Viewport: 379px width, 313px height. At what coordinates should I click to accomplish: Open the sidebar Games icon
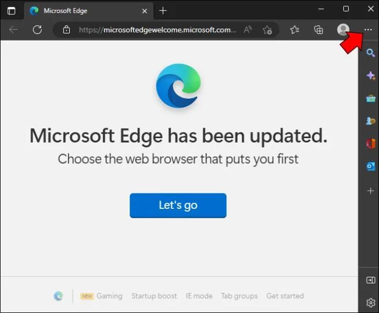click(x=371, y=121)
